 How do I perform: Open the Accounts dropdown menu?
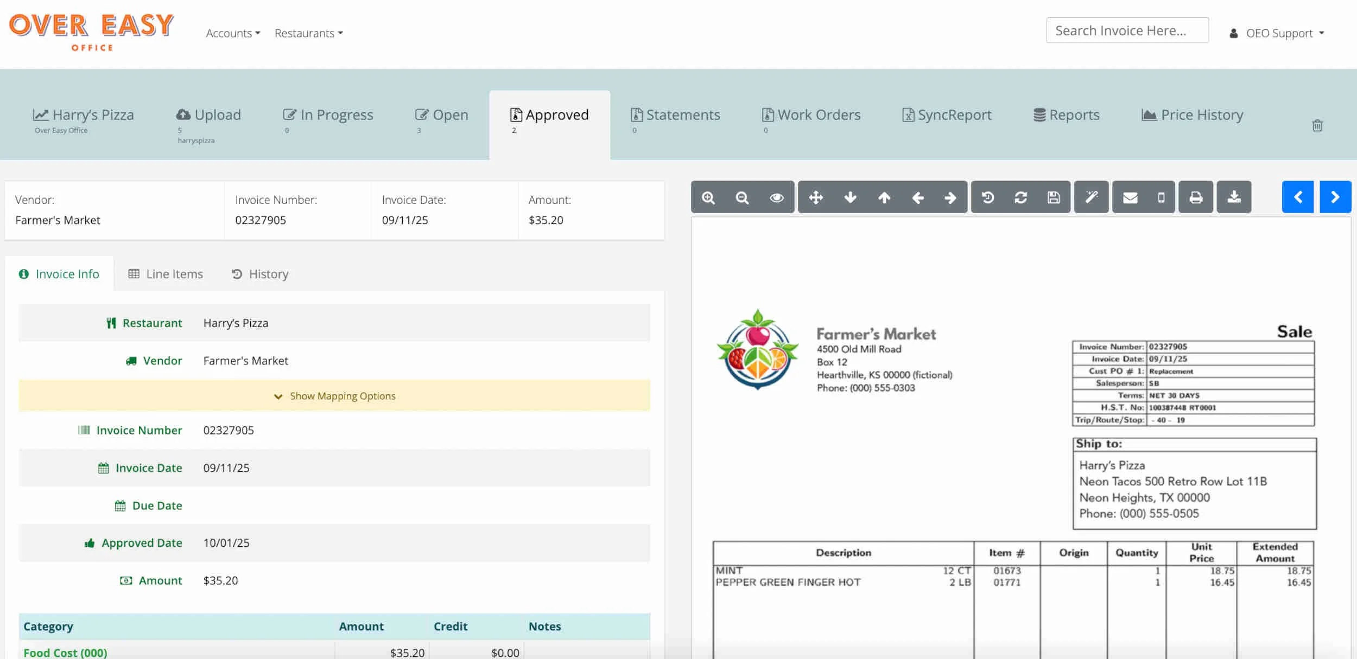point(233,33)
